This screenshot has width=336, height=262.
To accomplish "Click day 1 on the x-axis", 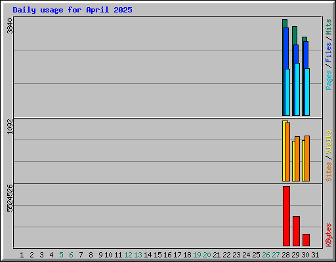I will click(x=22, y=255).
